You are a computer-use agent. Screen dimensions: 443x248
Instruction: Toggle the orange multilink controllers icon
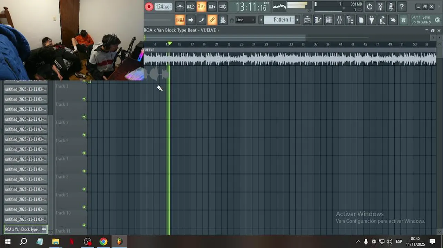(x=212, y=20)
